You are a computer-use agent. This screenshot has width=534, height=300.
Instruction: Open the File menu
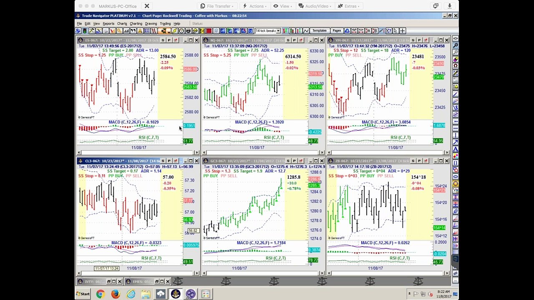pyautogui.click(x=79, y=24)
